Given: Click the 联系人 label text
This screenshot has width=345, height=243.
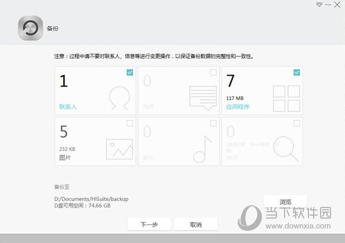Looking at the screenshot, I should click(x=68, y=107).
